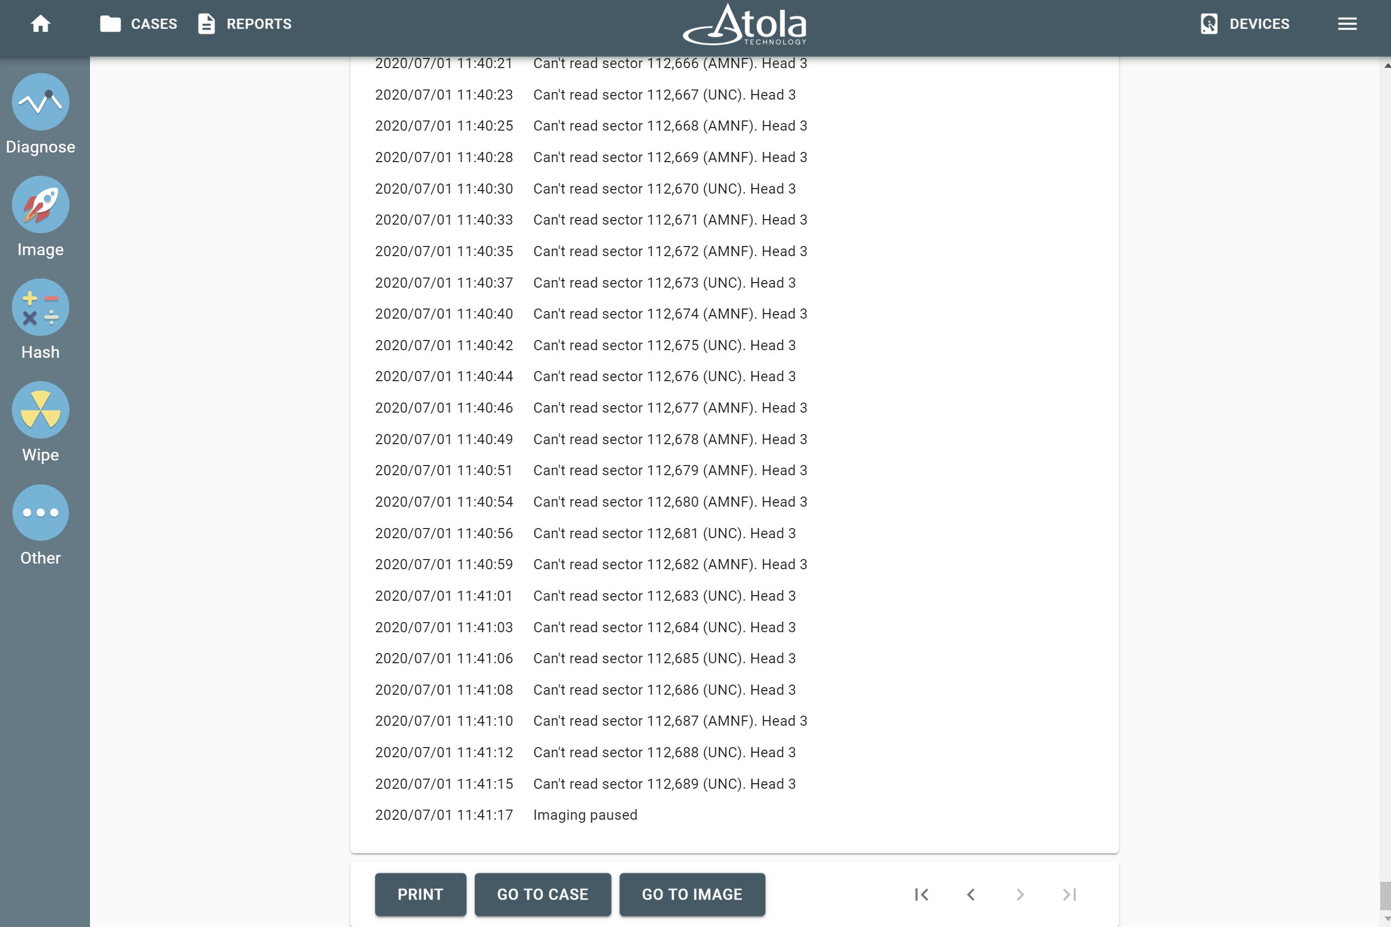
Task: Select log entry for sector 112,681
Action: 586,533
